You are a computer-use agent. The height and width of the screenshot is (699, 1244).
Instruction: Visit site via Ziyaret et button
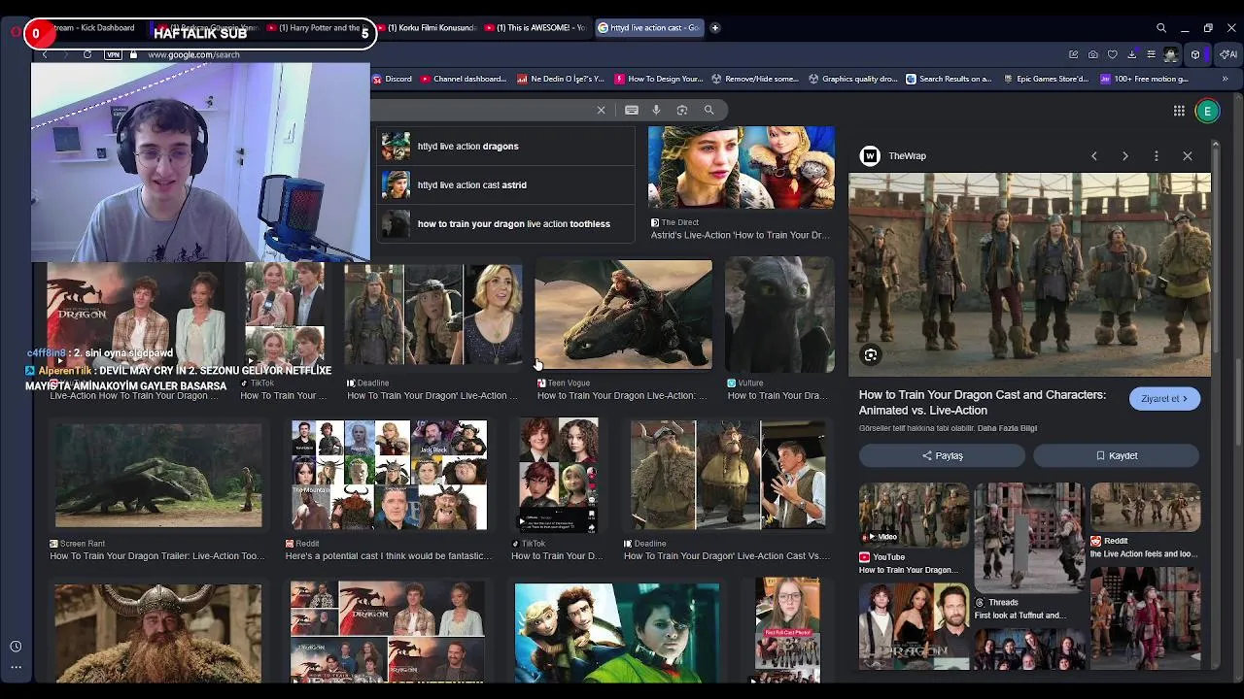coord(1164,398)
